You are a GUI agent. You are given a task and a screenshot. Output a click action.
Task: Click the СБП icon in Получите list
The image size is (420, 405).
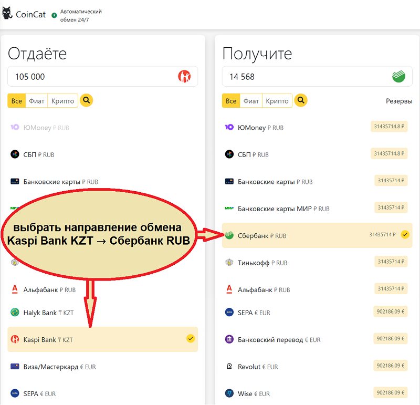(229, 154)
